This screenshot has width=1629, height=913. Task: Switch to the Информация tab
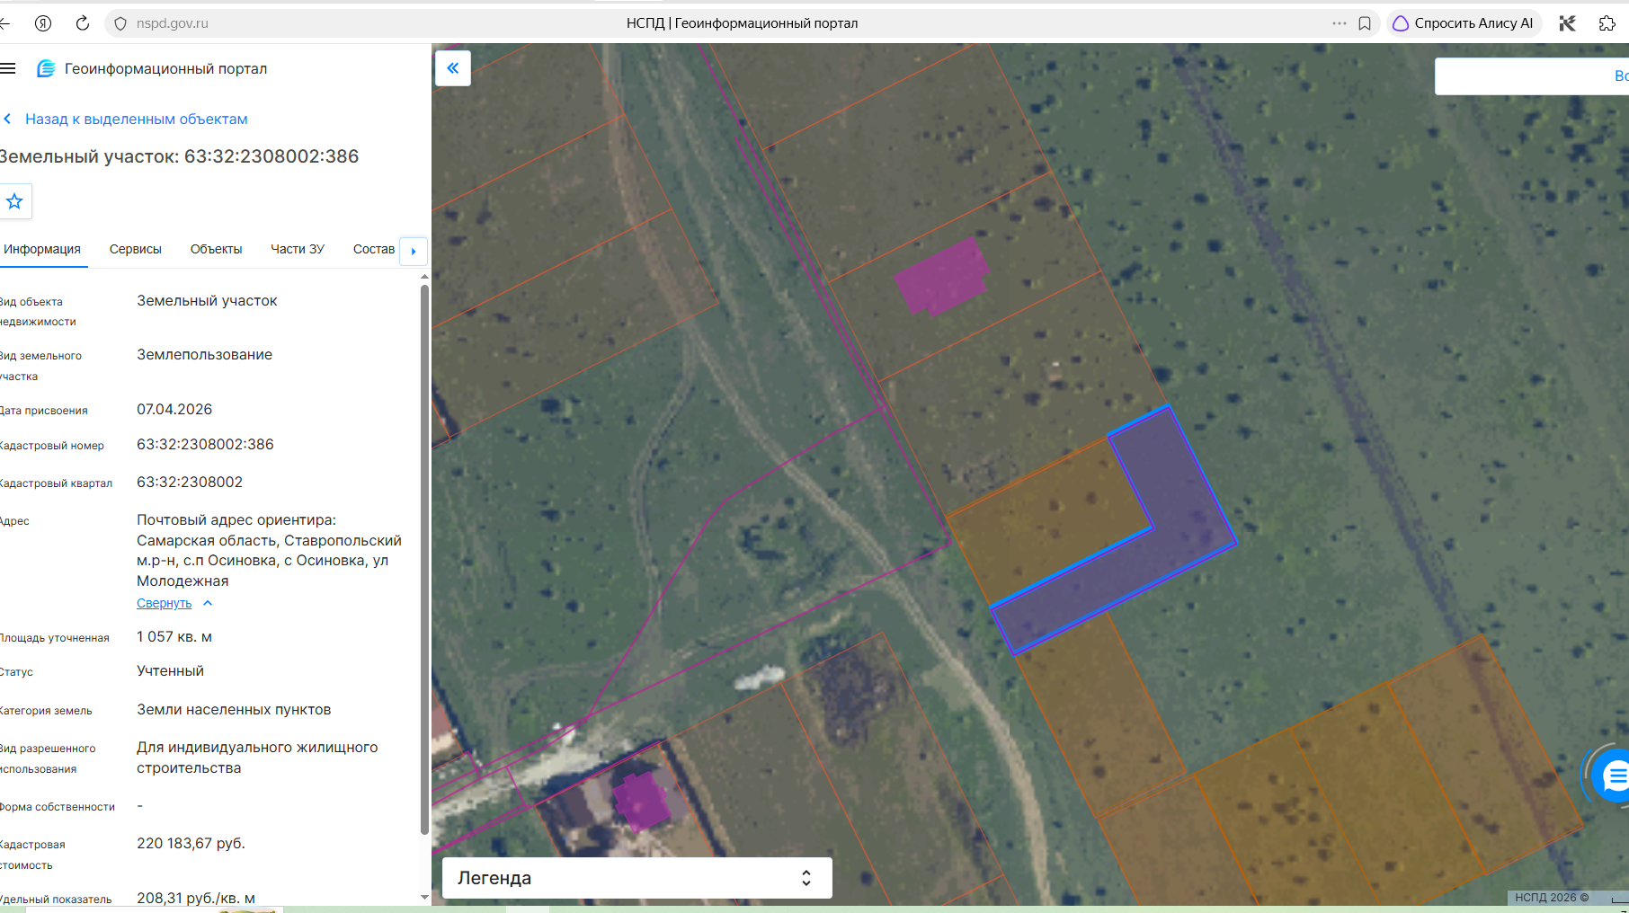point(42,249)
